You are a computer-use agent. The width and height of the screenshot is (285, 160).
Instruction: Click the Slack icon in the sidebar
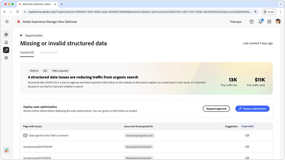(6, 150)
